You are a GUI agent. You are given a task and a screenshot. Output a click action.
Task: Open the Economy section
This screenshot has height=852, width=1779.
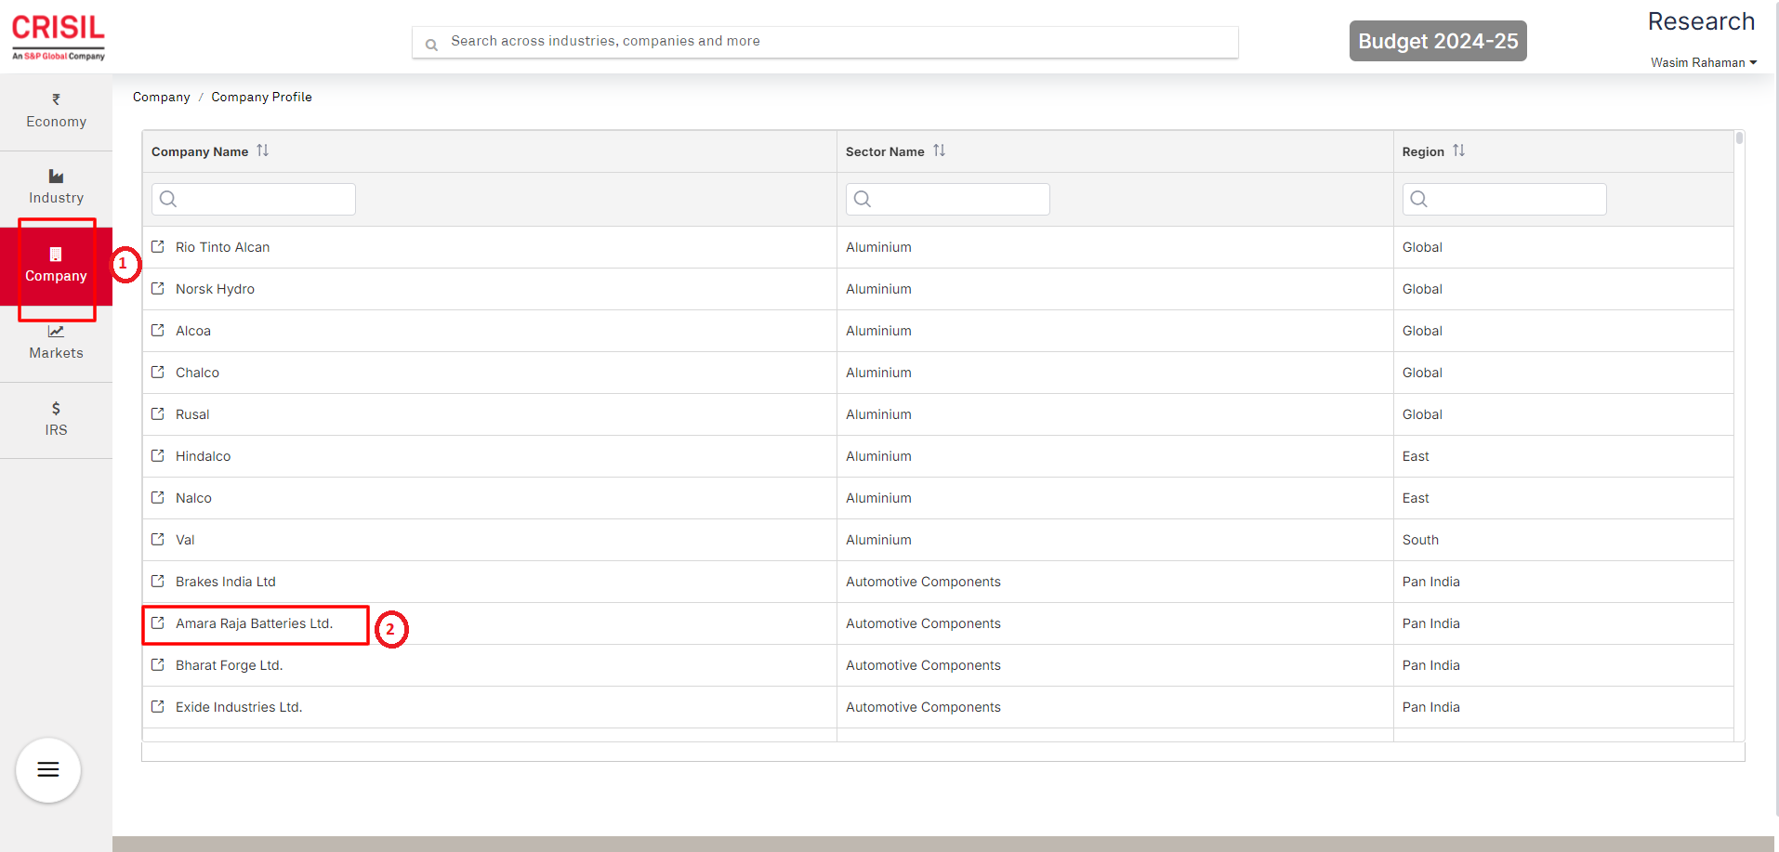(56, 111)
